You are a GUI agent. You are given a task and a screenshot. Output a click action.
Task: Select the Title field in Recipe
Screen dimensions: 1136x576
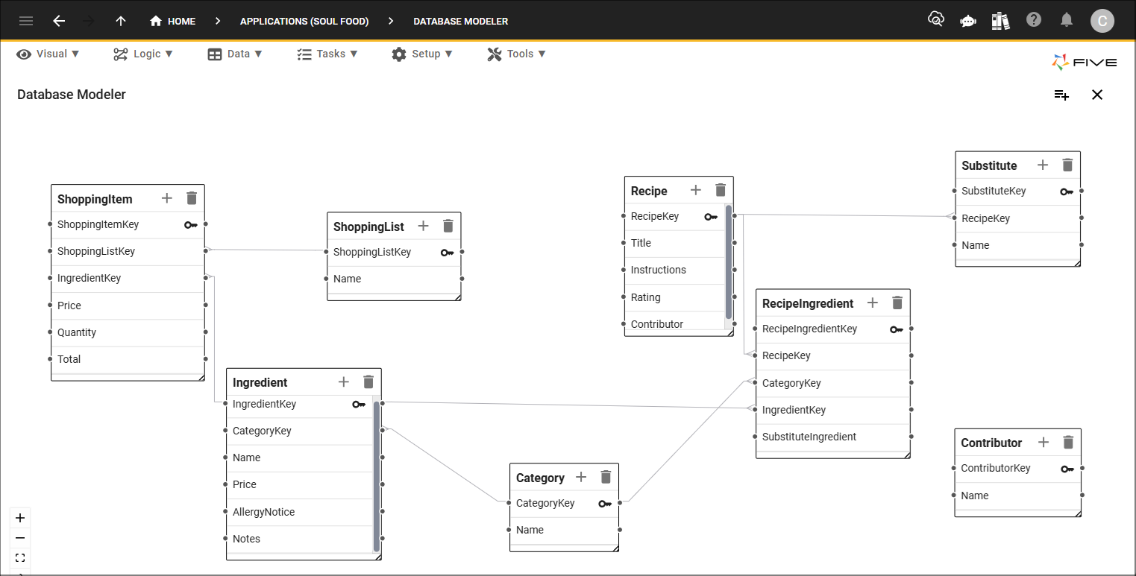pyautogui.click(x=674, y=243)
